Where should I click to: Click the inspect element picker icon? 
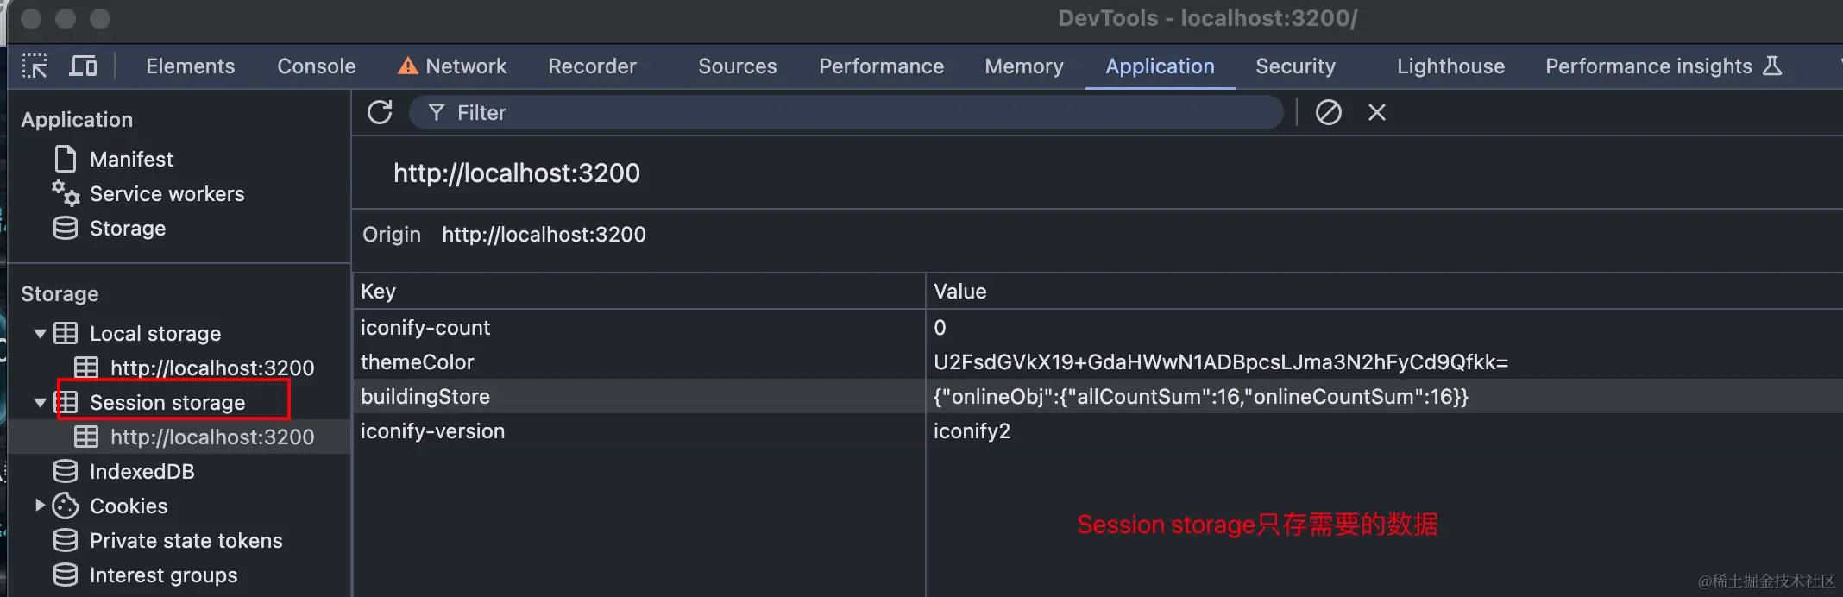pos(35,66)
